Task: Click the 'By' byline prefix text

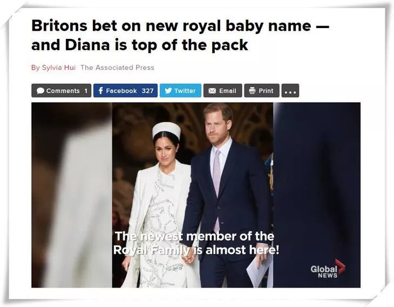Action: pos(36,68)
